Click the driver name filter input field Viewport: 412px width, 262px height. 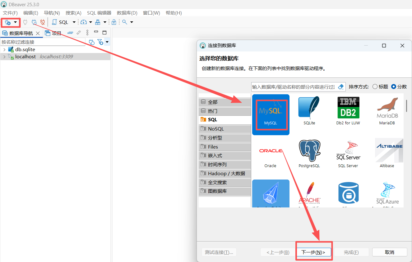pyautogui.click(x=293, y=87)
